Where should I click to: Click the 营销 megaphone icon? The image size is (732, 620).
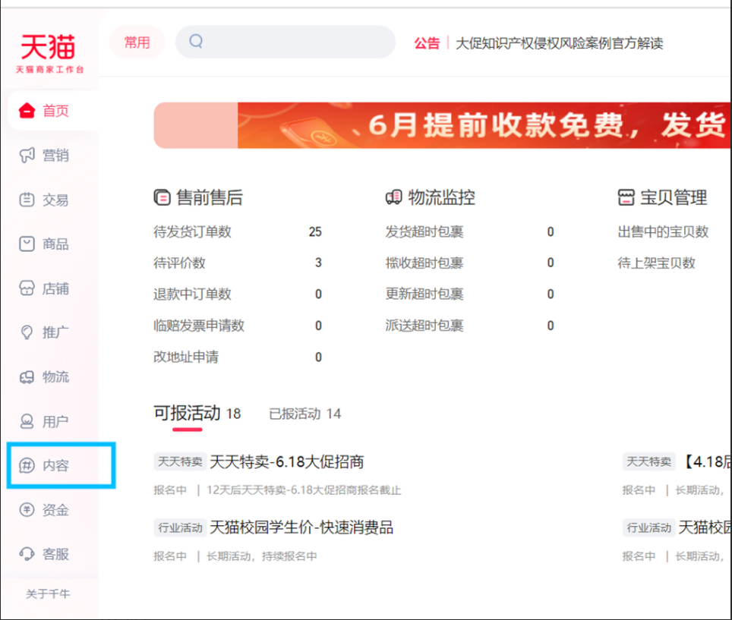coord(27,155)
